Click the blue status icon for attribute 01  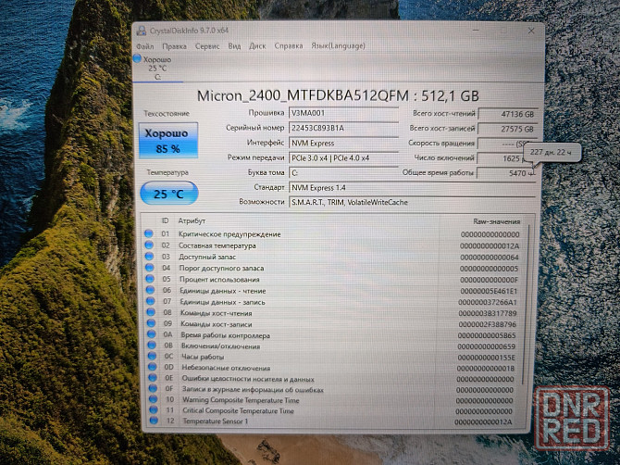coord(150,234)
